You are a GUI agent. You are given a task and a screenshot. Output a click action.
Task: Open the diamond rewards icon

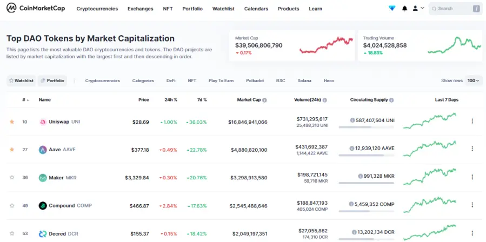pos(392,8)
